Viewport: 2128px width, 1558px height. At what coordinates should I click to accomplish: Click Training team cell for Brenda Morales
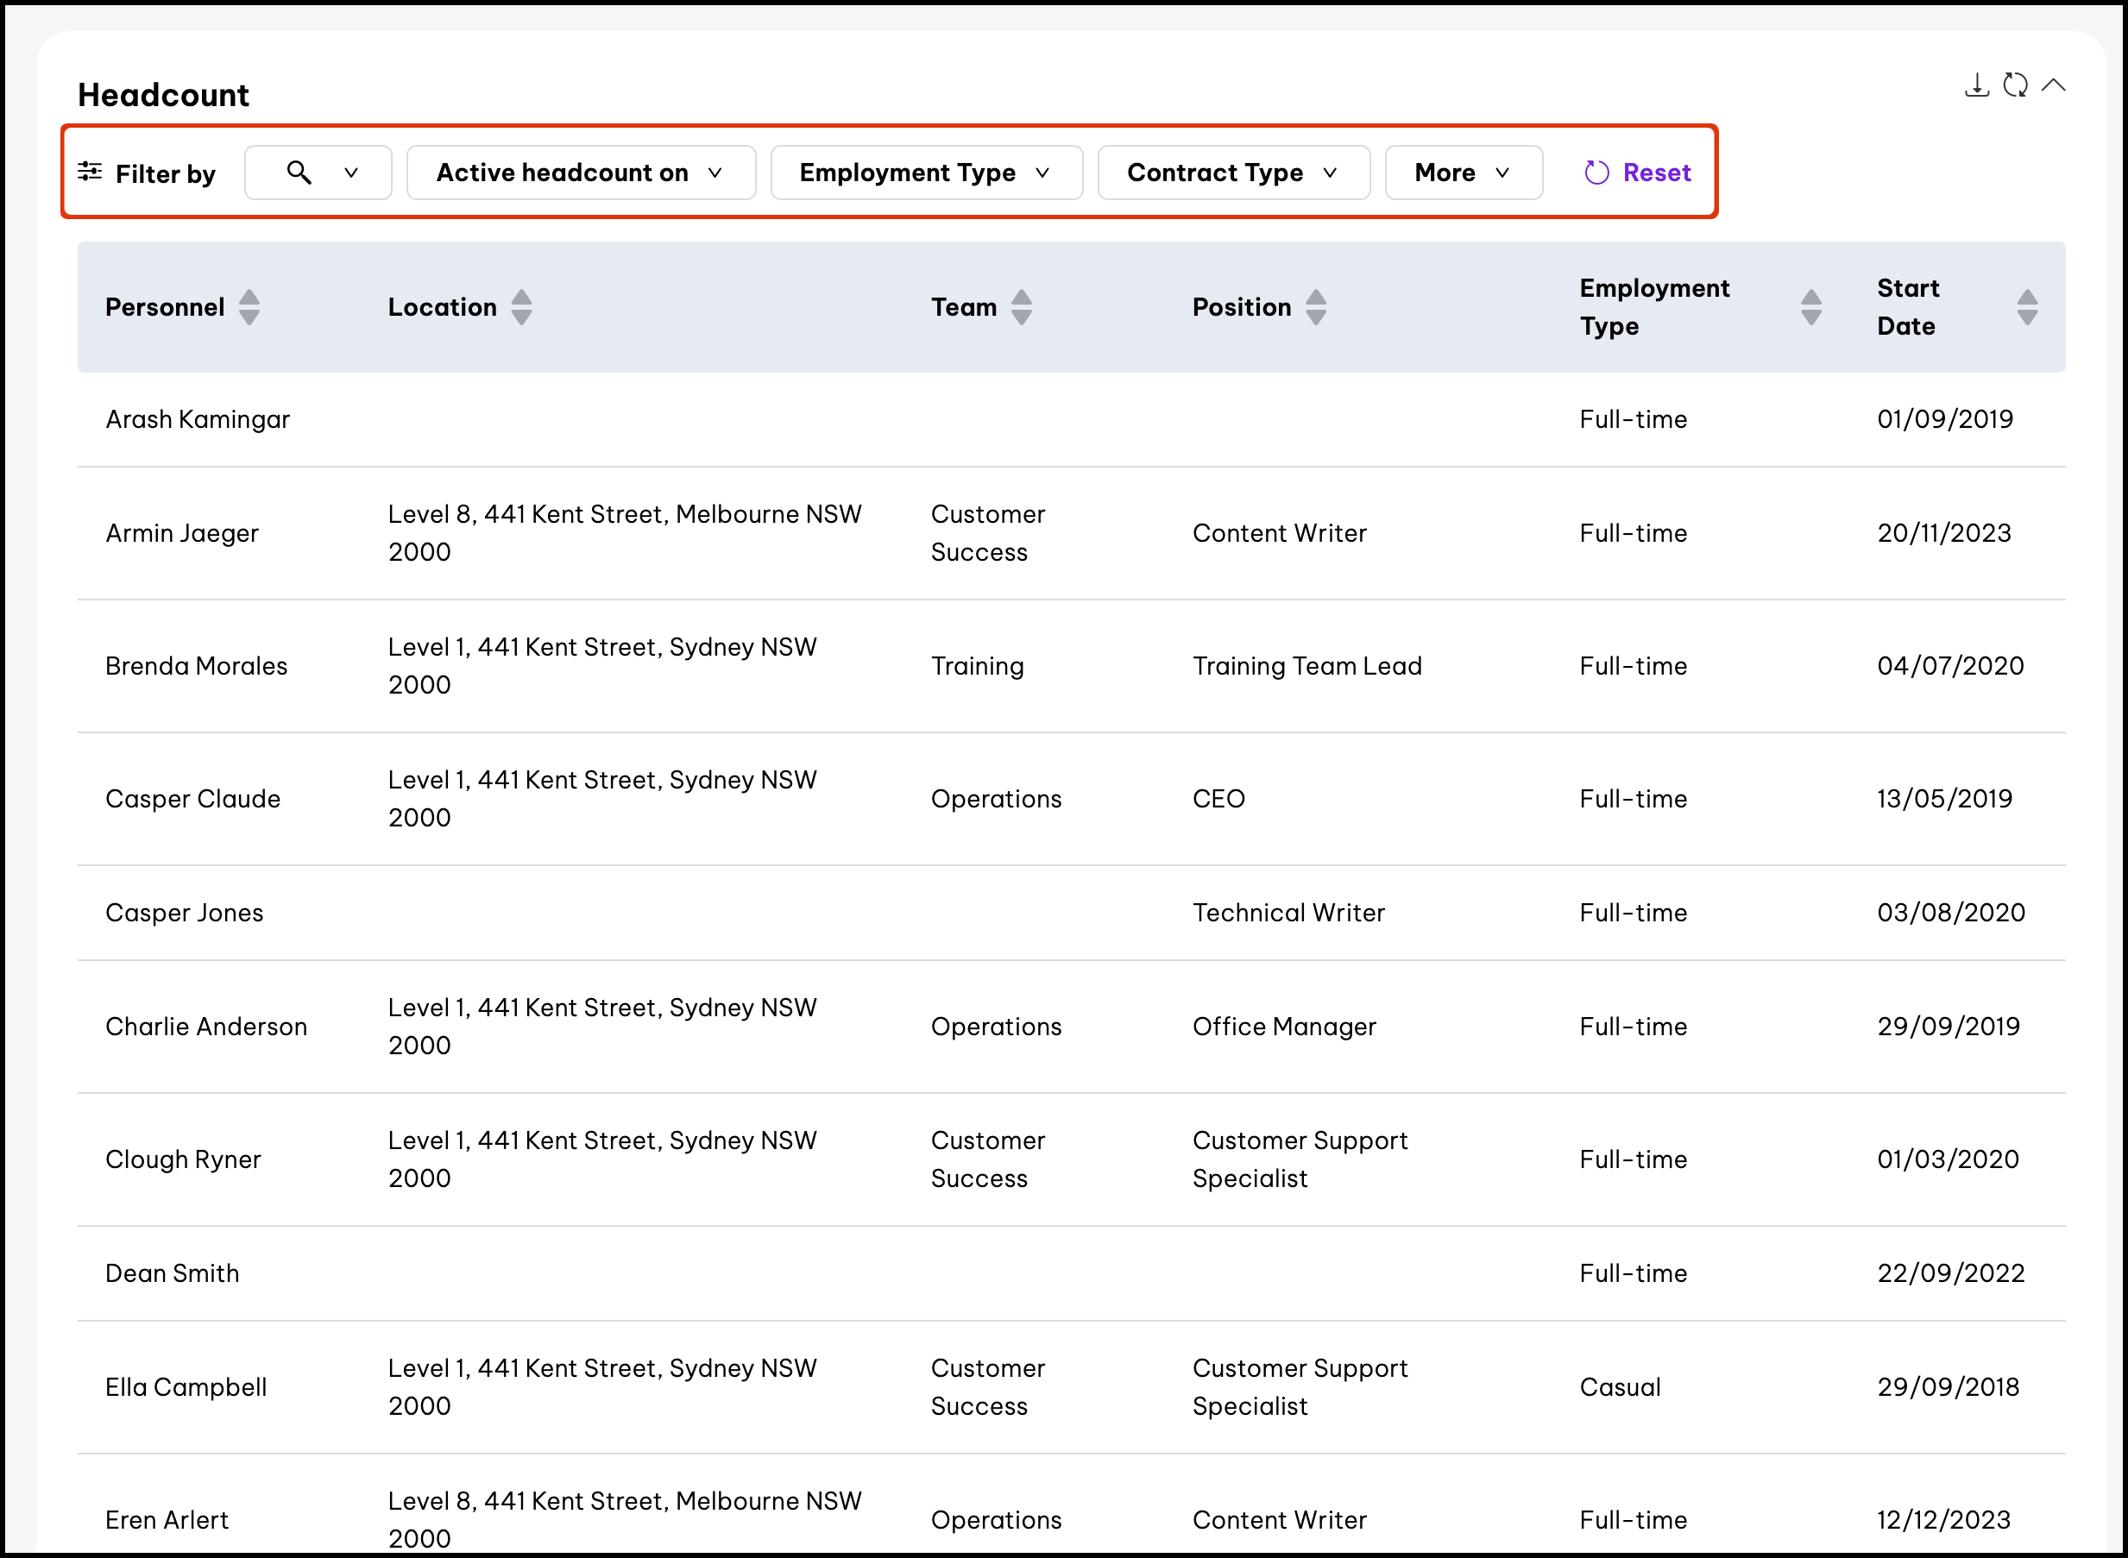pyautogui.click(x=977, y=666)
